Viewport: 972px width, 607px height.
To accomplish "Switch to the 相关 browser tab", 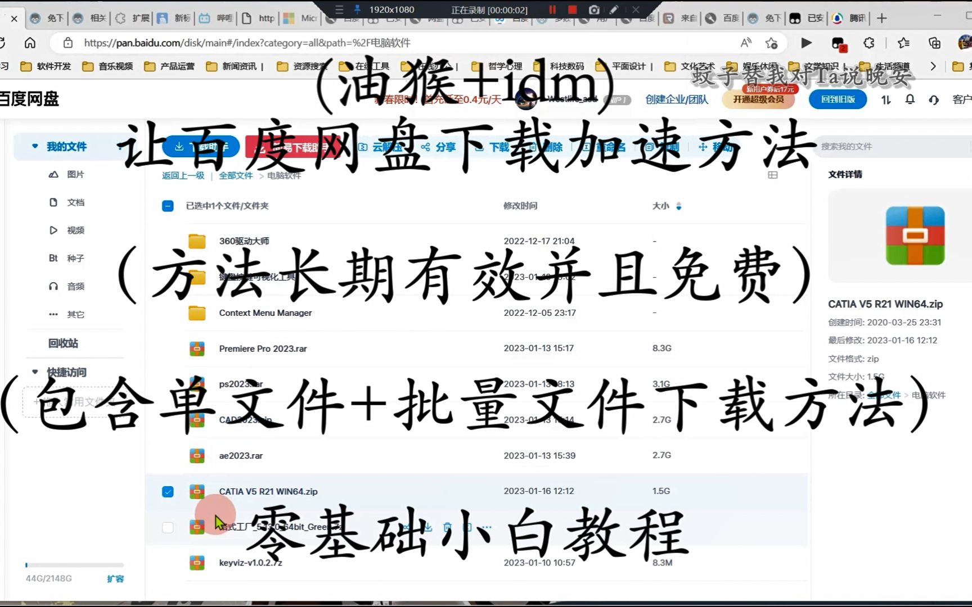I will 90,18.
